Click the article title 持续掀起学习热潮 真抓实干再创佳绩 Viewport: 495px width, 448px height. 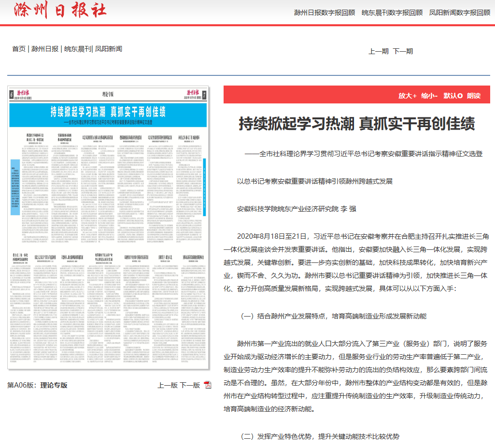click(x=357, y=124)
